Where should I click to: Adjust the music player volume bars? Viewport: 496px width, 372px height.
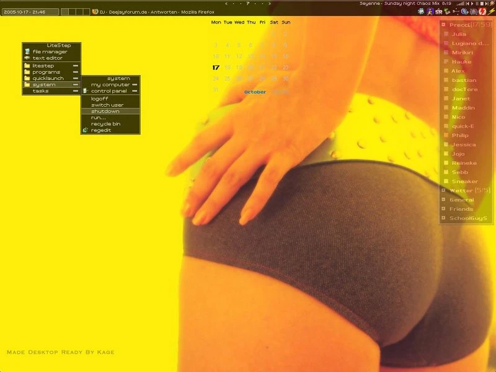point(461,4)
